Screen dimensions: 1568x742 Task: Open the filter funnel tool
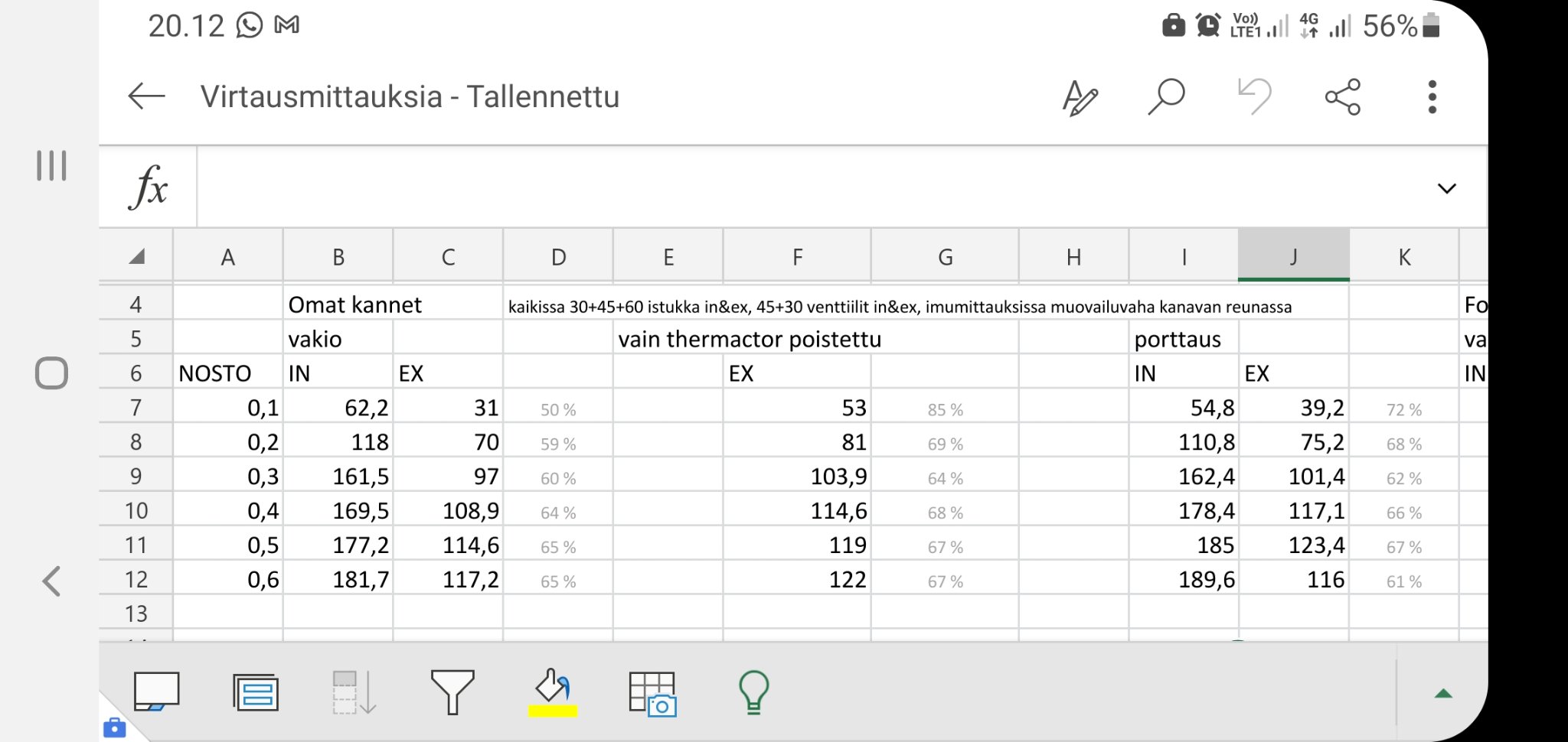[x=452, y=692]
